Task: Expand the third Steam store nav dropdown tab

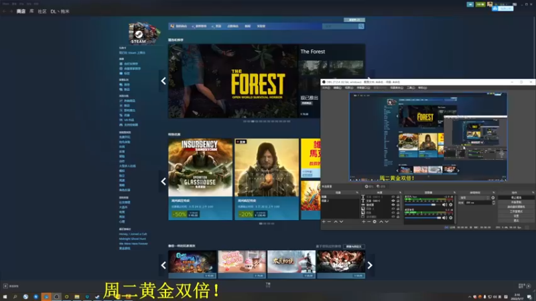Action: click(216, 26)
